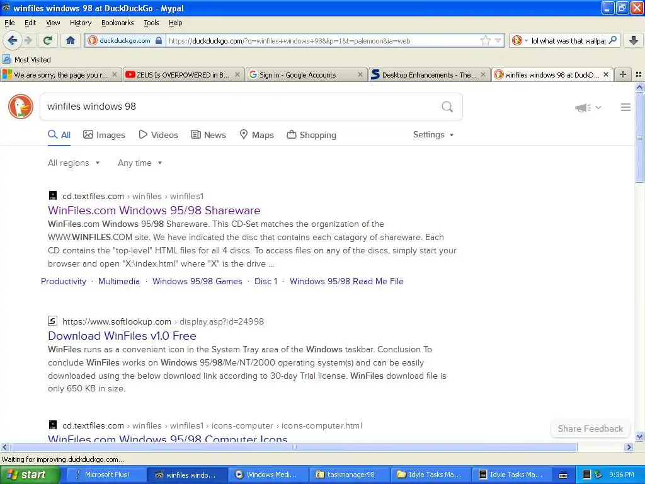Open the Windows Start button

30,475
